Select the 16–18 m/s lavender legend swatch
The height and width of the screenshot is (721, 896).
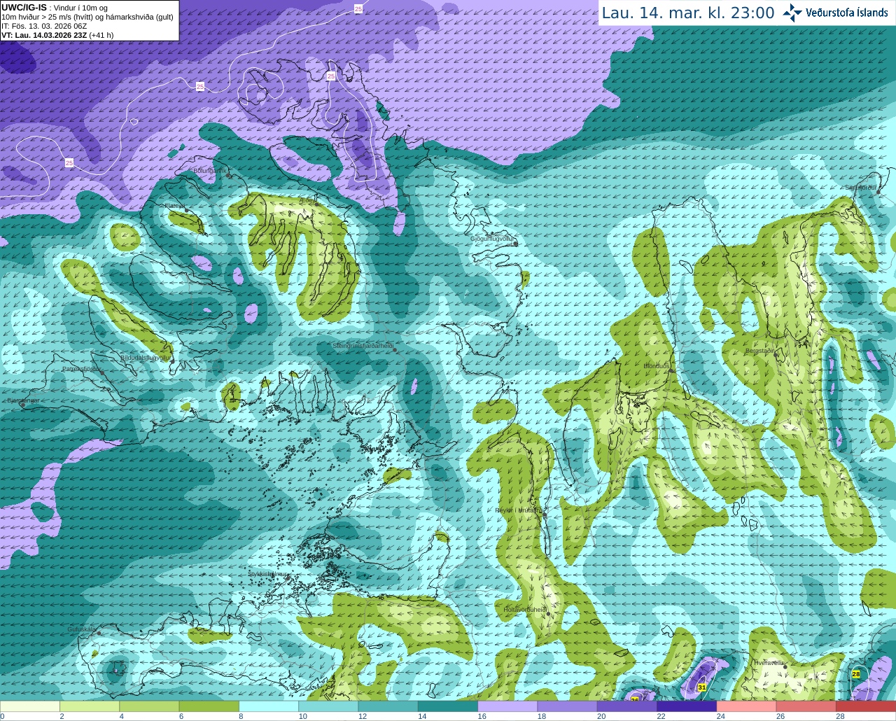507,706
